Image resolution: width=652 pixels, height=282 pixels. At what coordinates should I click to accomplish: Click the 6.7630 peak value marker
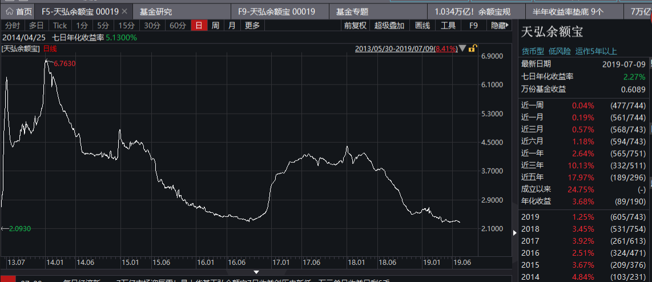point(65,63)
